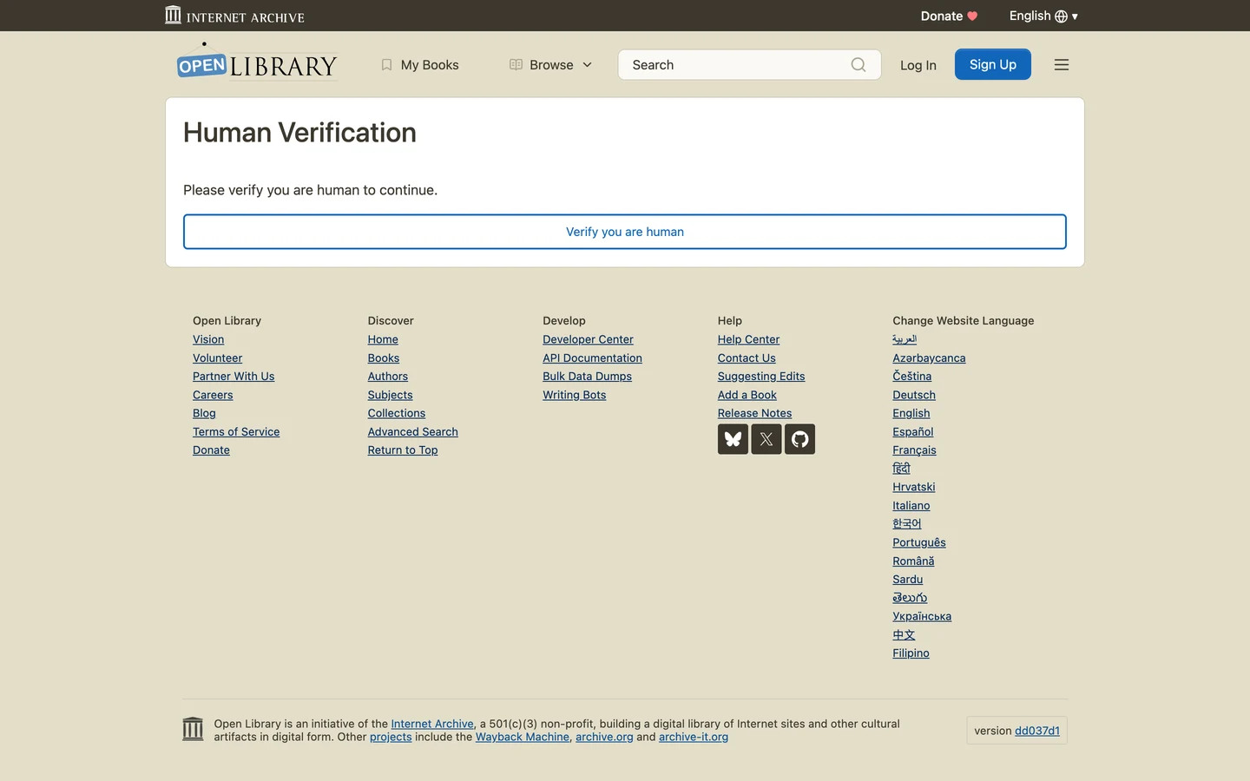Click the Log In link
1250x781 pixels.
point(918,65)
